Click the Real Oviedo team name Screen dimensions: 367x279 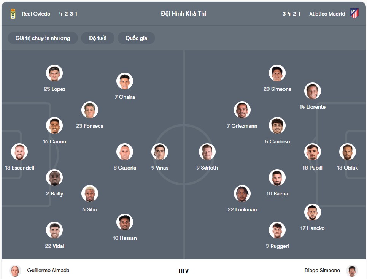click(36, 14)
